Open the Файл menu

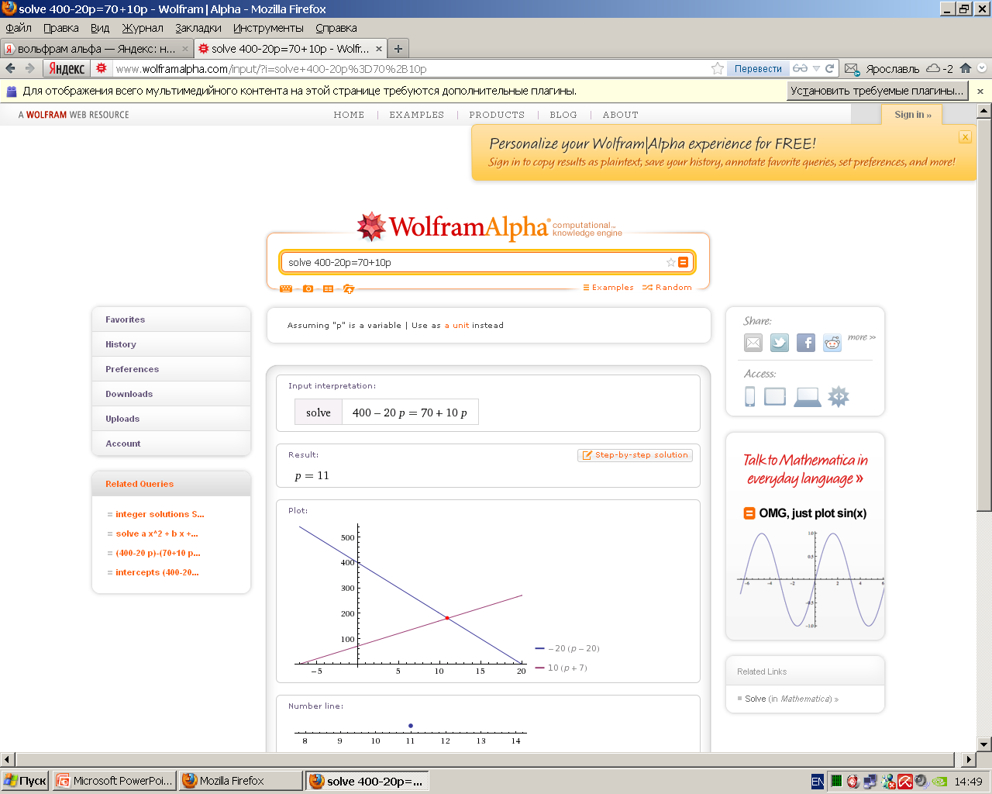click(x=19, y=28)
